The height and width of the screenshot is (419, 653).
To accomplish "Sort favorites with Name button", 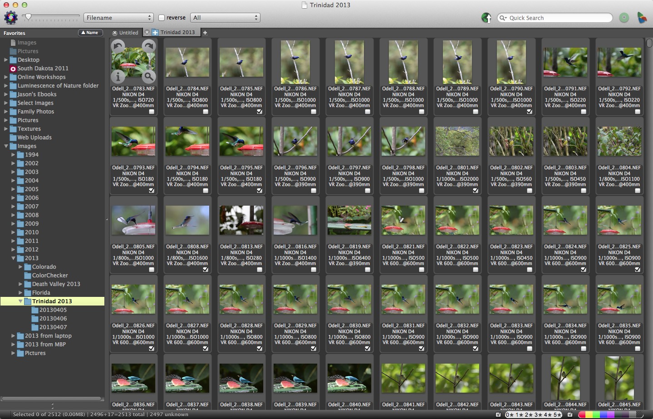I will (x=90, y=33).
